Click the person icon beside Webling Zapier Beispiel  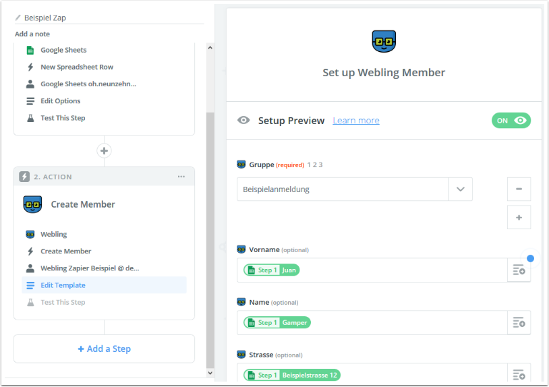point(30,268)
